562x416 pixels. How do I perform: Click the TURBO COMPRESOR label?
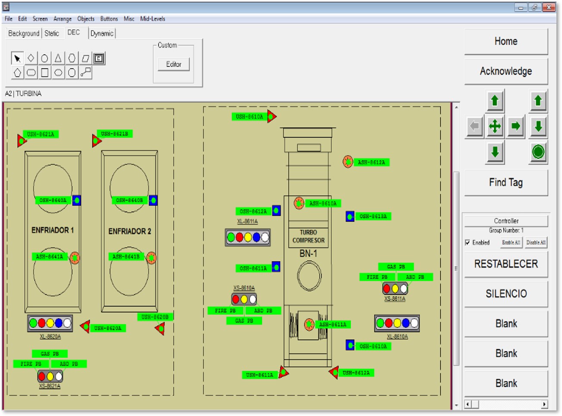click(x=309, y=236)
